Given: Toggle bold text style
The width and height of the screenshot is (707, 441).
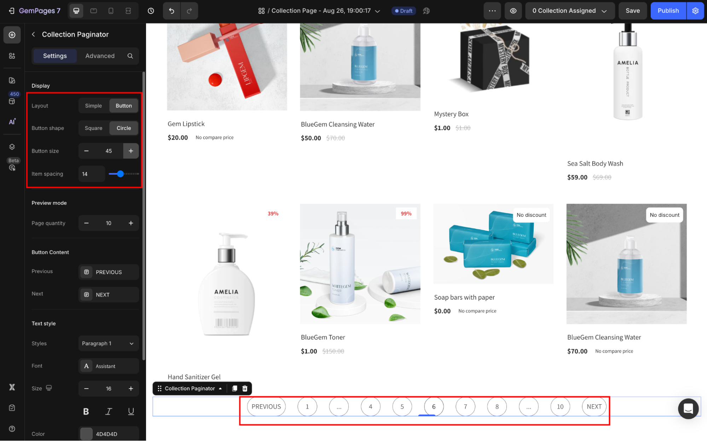Looking at the screenshot, I should tap(86, 411).
